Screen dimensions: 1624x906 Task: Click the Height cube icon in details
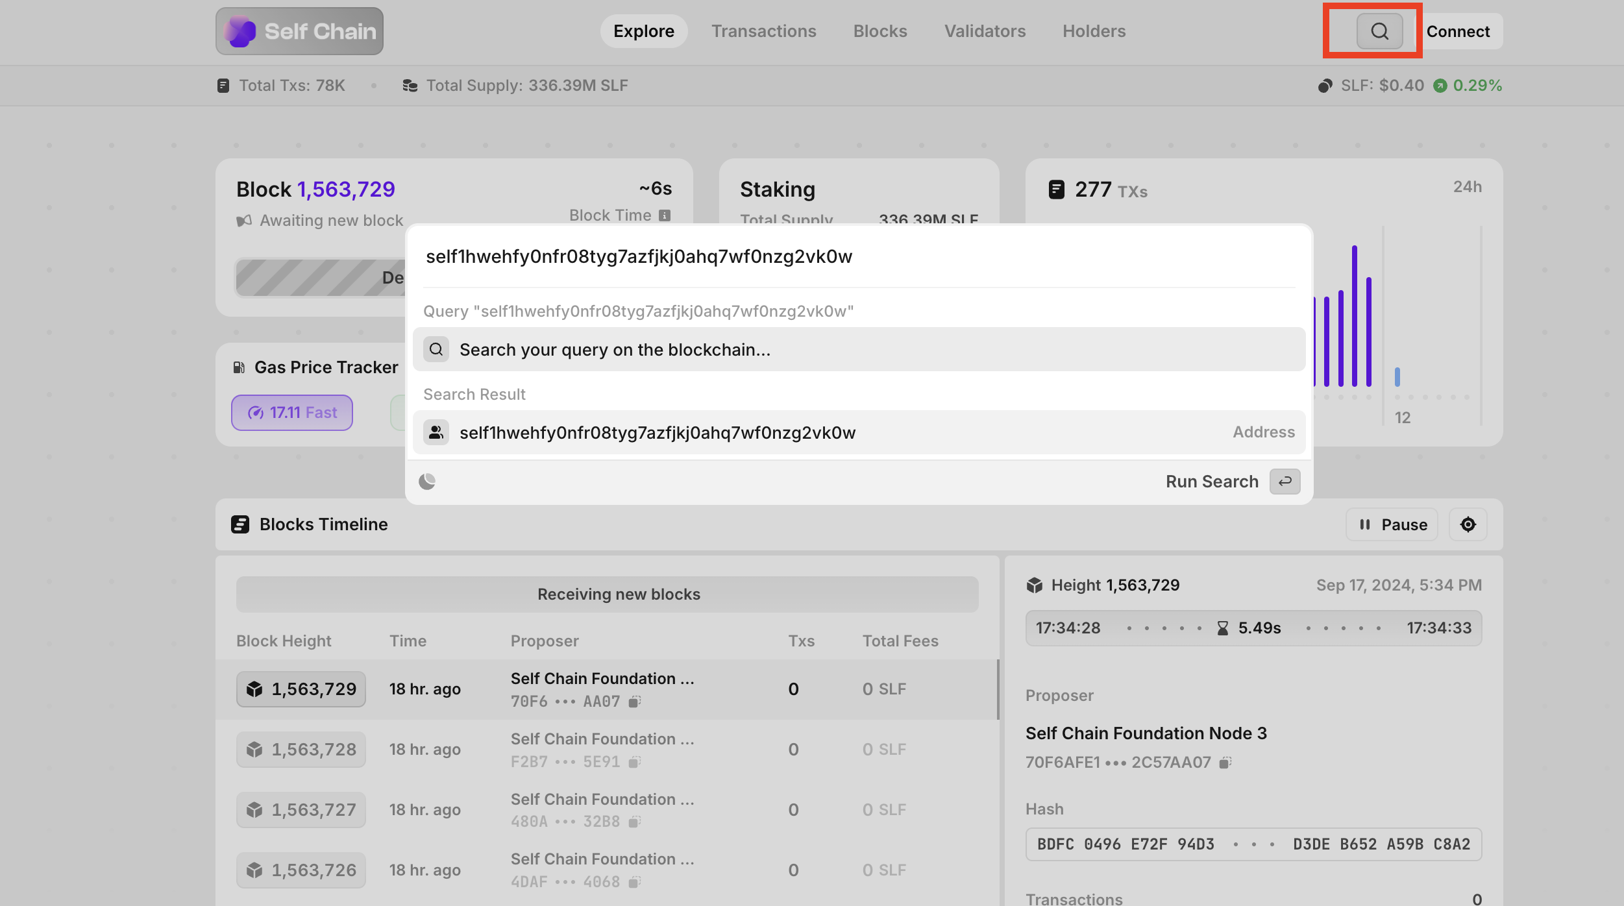[1035, 585]
